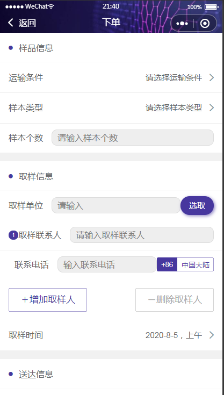This screenshot has height=395, width=224.
Task: Tap the Wi-Fi status icon
Action: pyautogui.click(x=51, y=7)
